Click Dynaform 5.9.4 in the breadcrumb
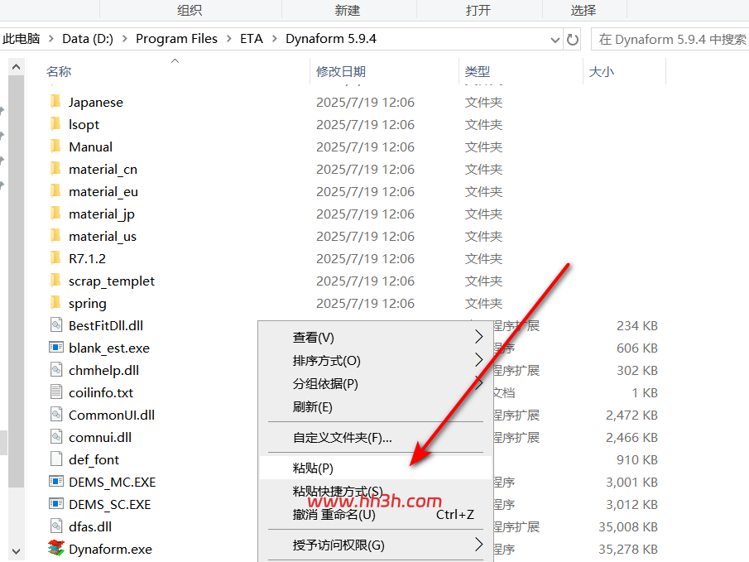This screenshot has width=749, height=562. (x=331, y=39)
